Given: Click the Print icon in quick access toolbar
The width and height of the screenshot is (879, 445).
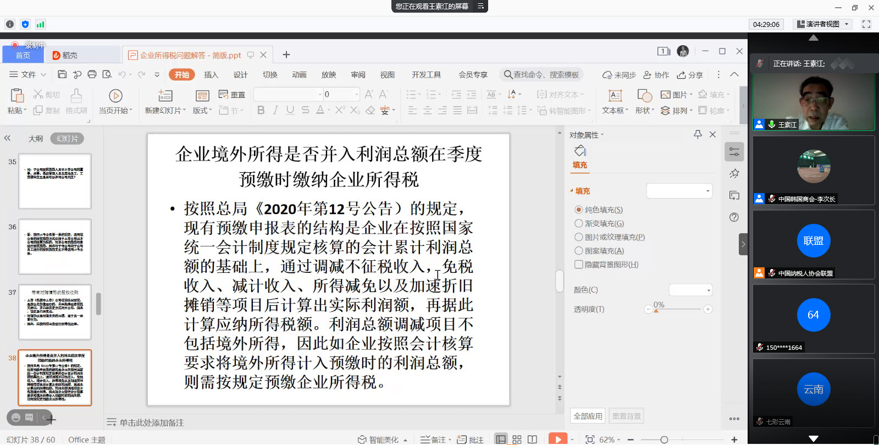Looking at the screenshot, I should [92, 74].
